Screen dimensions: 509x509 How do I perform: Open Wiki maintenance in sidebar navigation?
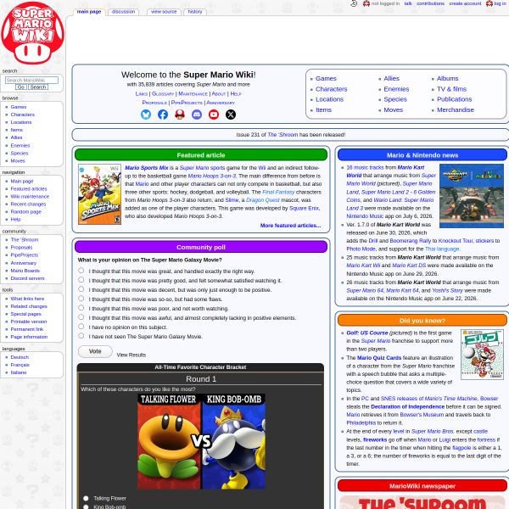30,197
